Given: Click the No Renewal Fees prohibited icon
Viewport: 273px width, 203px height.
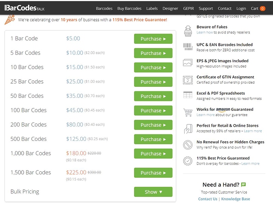Looking at the screenshot, I should coord(188,145).
